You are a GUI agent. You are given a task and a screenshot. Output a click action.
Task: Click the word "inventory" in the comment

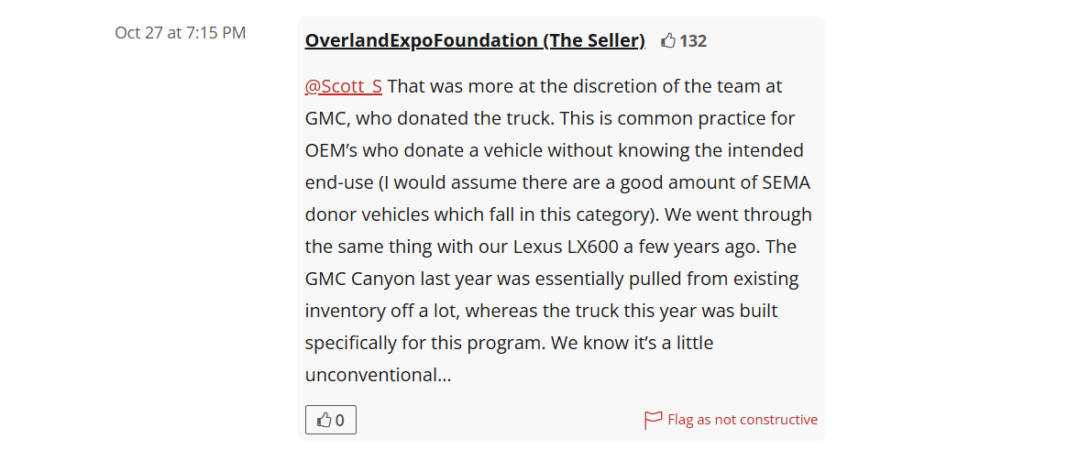tap(346, 311)
